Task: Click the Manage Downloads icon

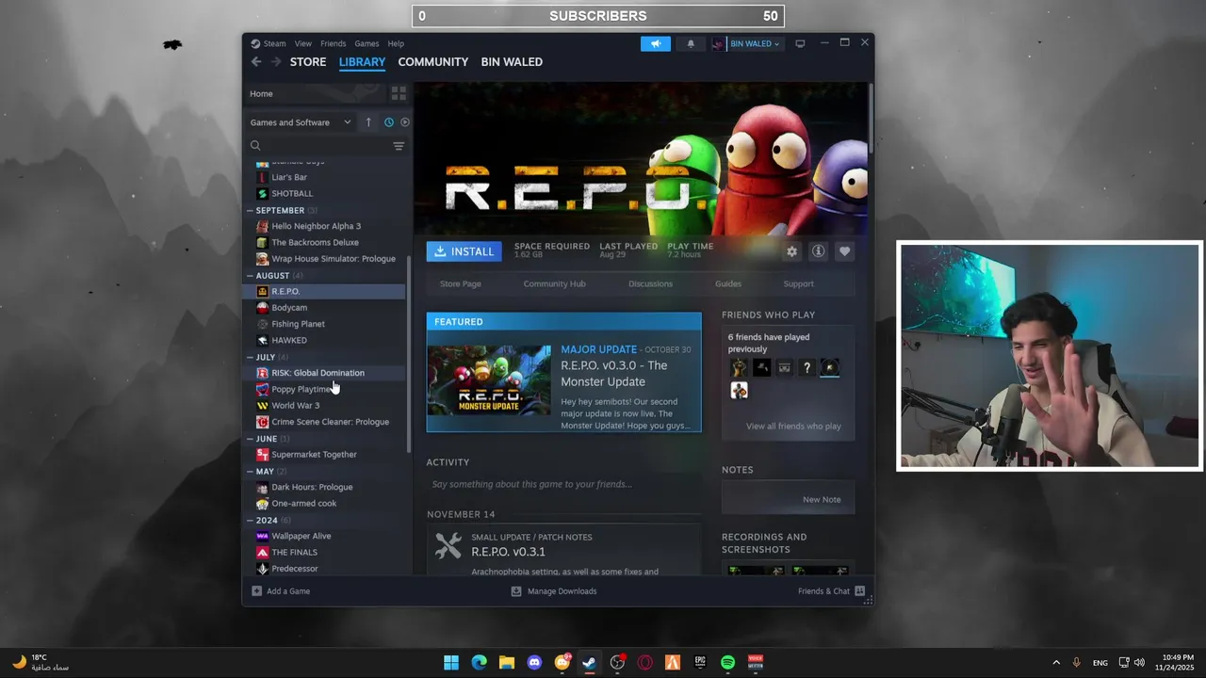Action: pyautogui.click(x=516, y=591)
